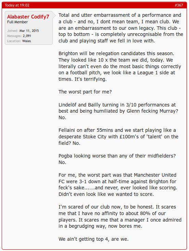Click the 'Today at 19:02' timestamp
Screen dimensions: 189x251
click(17, 5)
